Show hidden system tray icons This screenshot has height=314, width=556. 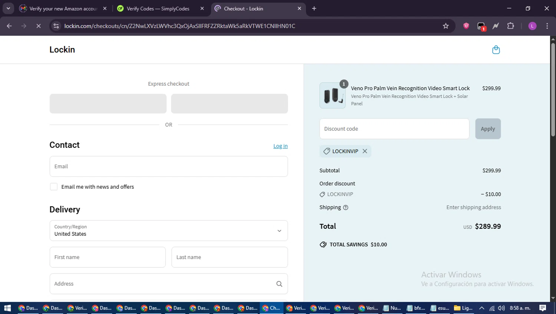click(481, 308)
